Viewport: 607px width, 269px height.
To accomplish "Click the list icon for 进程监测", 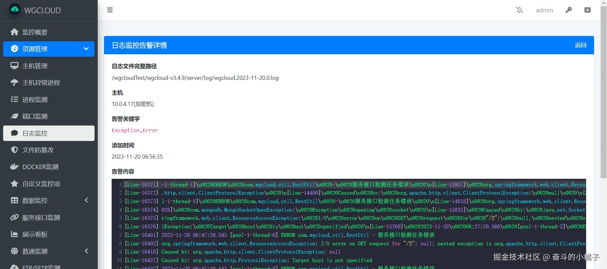I will [14, 99].
